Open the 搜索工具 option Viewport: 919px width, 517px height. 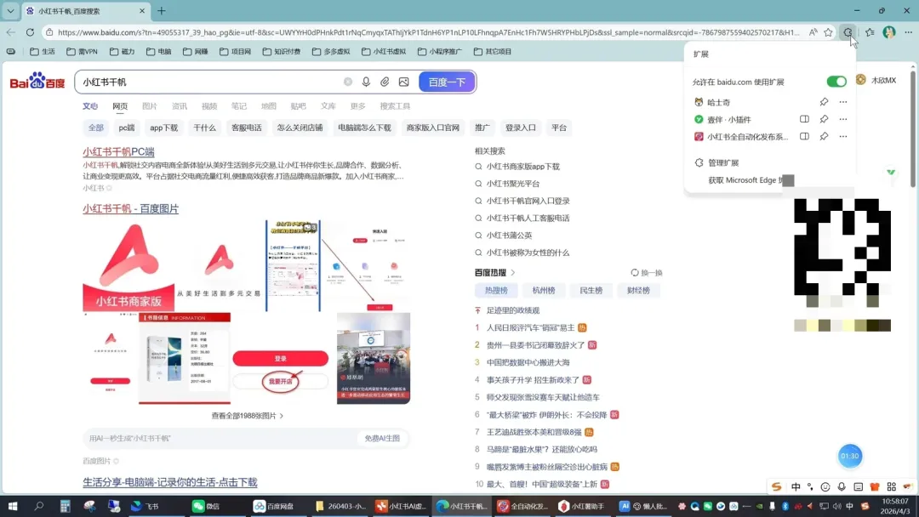point(395,106)
